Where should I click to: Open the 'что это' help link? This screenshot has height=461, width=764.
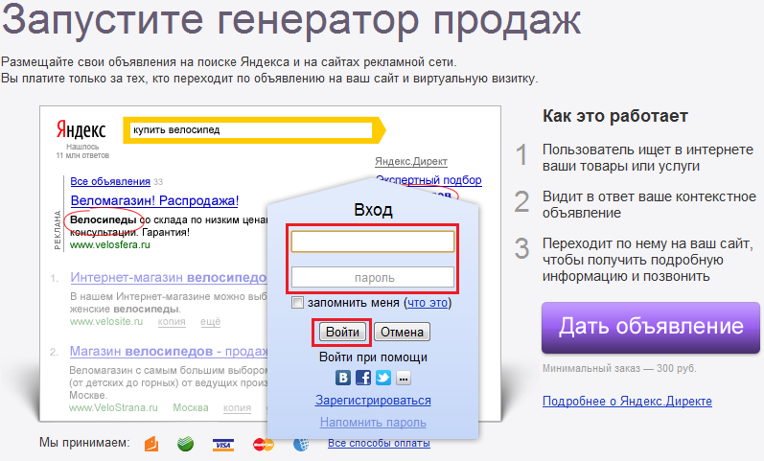coord(428,303)
